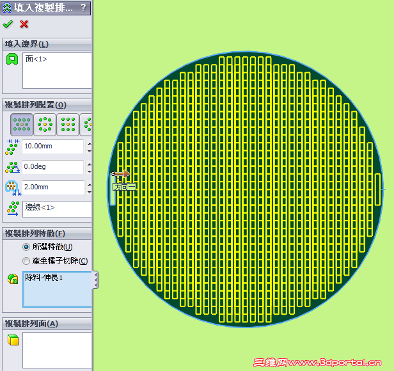This screenshot has width=394, height=371.
Task: Click the 邊線<1> direction selection box
Action: (x=57, y=209)
